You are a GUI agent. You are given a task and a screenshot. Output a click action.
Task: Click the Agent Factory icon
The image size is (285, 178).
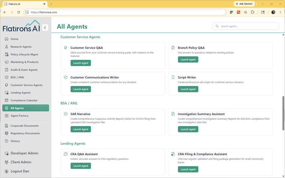tap(6, 116)
